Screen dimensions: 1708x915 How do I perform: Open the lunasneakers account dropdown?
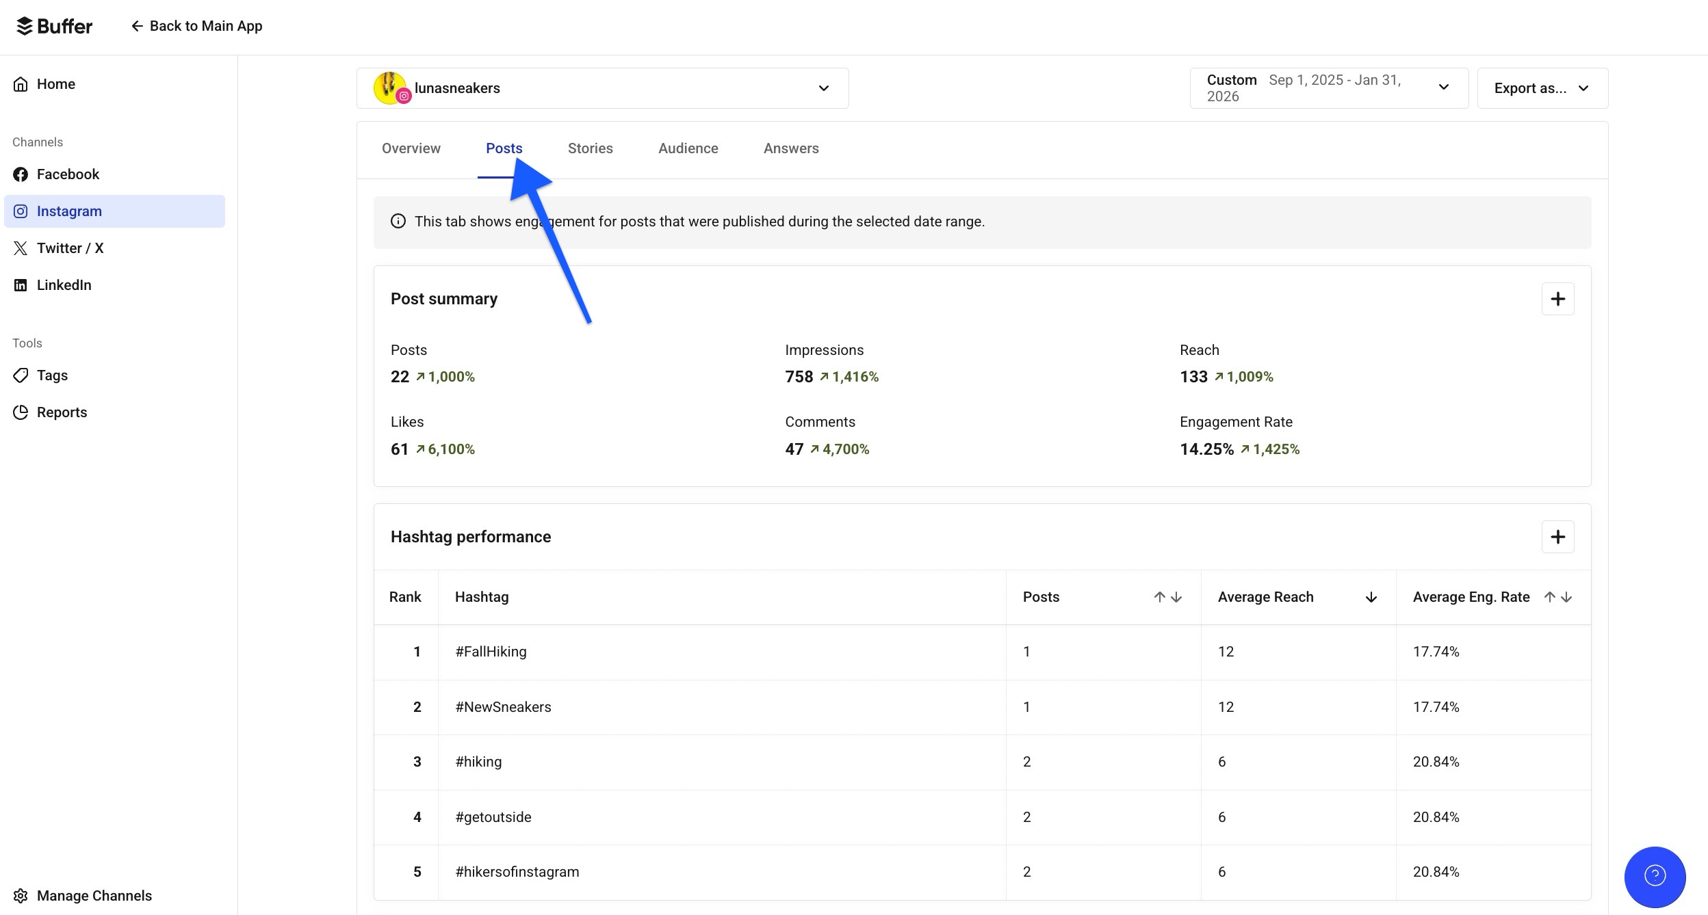603,88
